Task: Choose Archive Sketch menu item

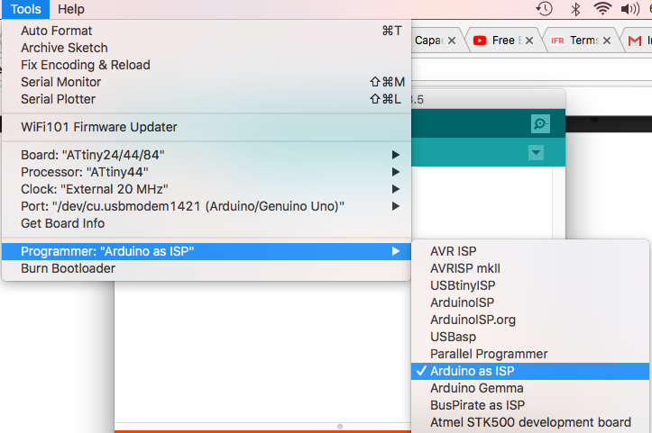Action: click(207, 48)
